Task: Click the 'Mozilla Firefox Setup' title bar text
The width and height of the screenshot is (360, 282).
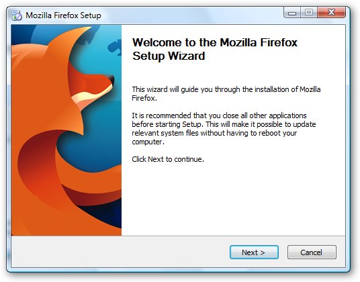Action: (x=63, y=15)
